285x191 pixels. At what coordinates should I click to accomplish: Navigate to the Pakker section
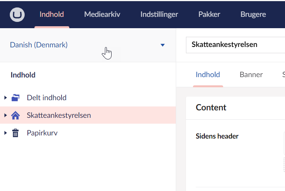pos(209,14)
